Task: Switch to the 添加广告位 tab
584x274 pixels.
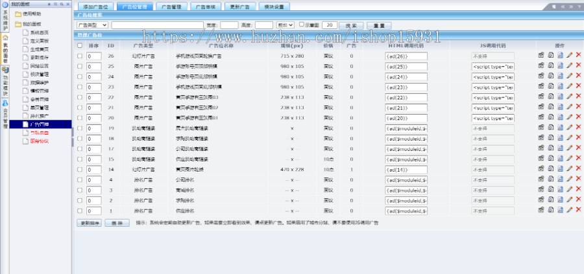Action: click(x=96, y=6)
